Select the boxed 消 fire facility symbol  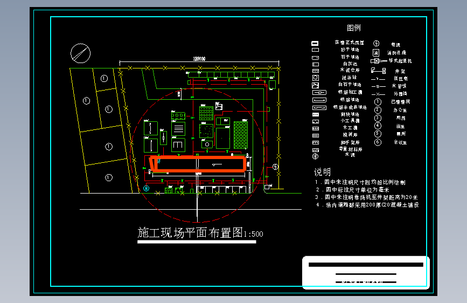tap(376, 53)
